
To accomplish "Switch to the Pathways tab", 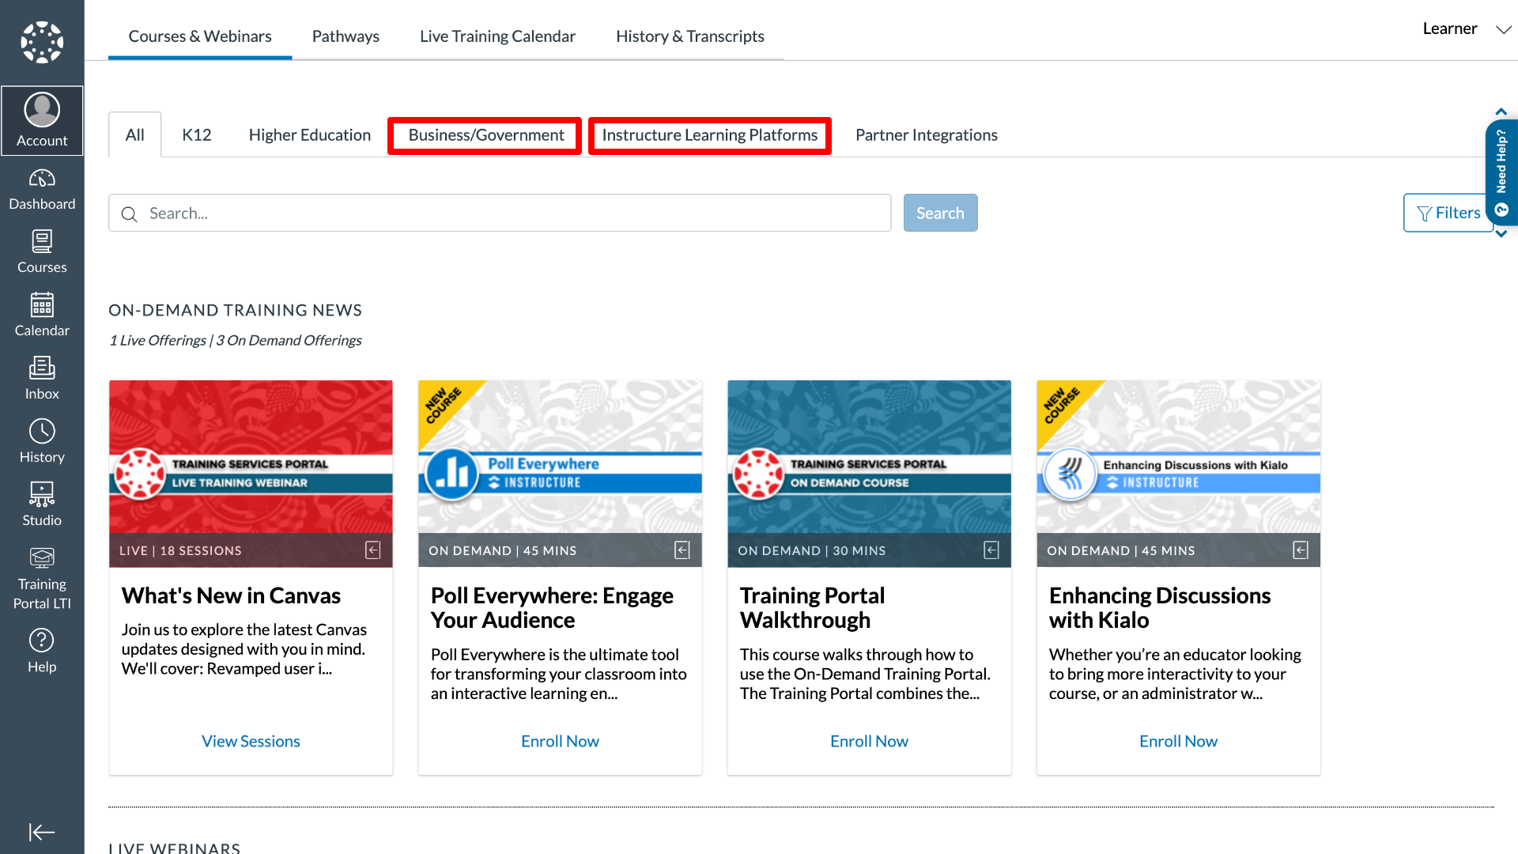I will tap(346, 36).
